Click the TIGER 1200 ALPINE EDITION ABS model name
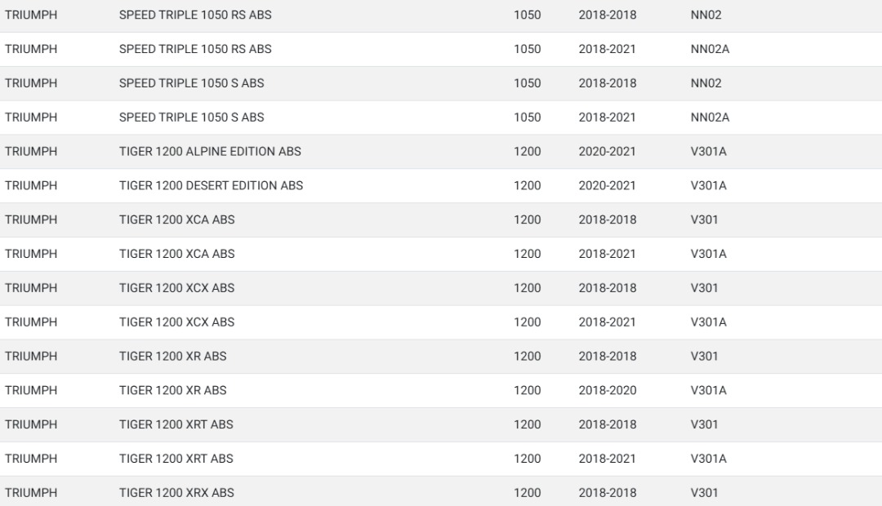This screenshot has width=882, height=506. pyautogui.click(x=210, y=152)
